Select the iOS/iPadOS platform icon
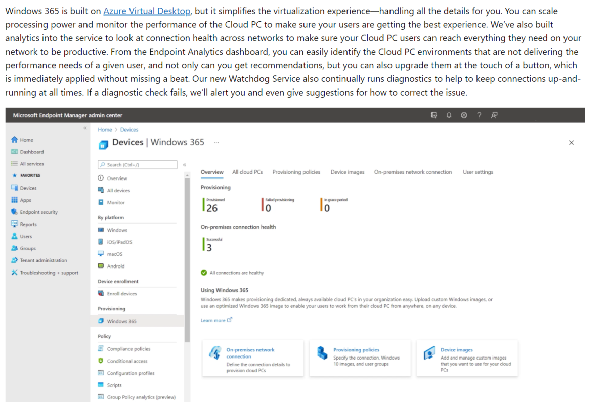This screenshot has width=607, height=402. click(101, 242)
